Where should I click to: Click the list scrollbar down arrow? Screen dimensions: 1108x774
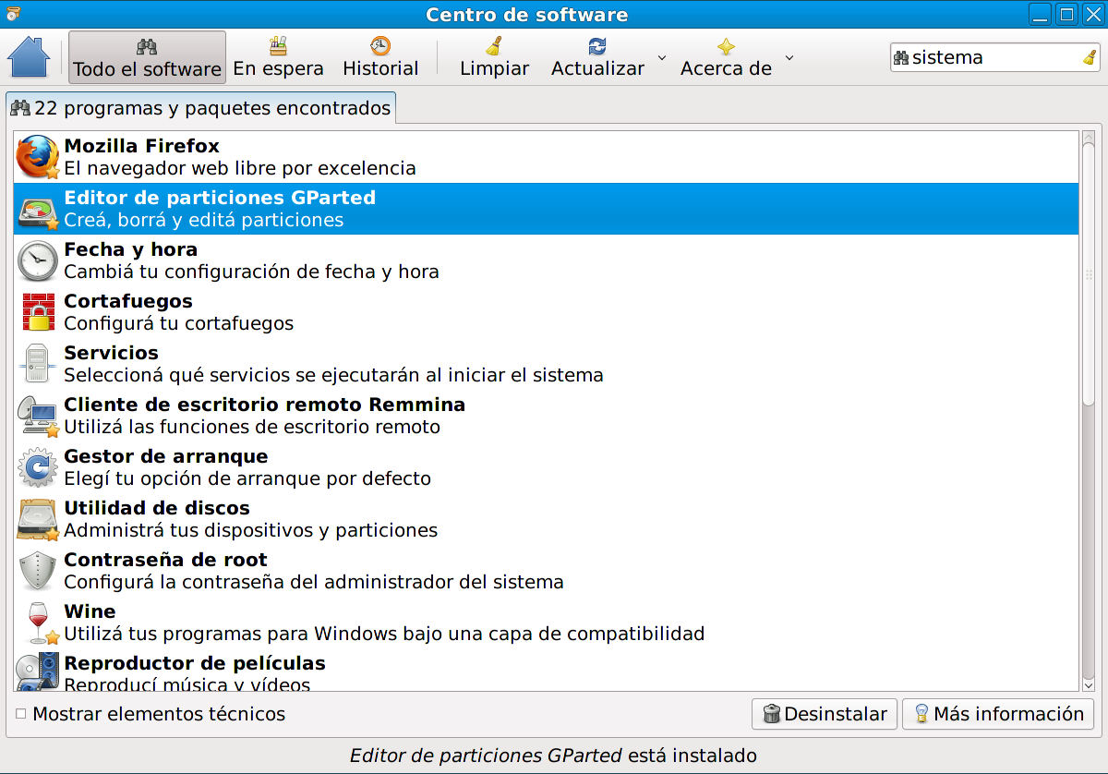click(1089, 684)
